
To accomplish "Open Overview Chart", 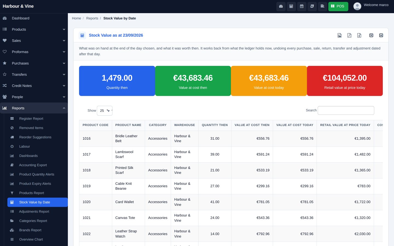I will (37, 239).
